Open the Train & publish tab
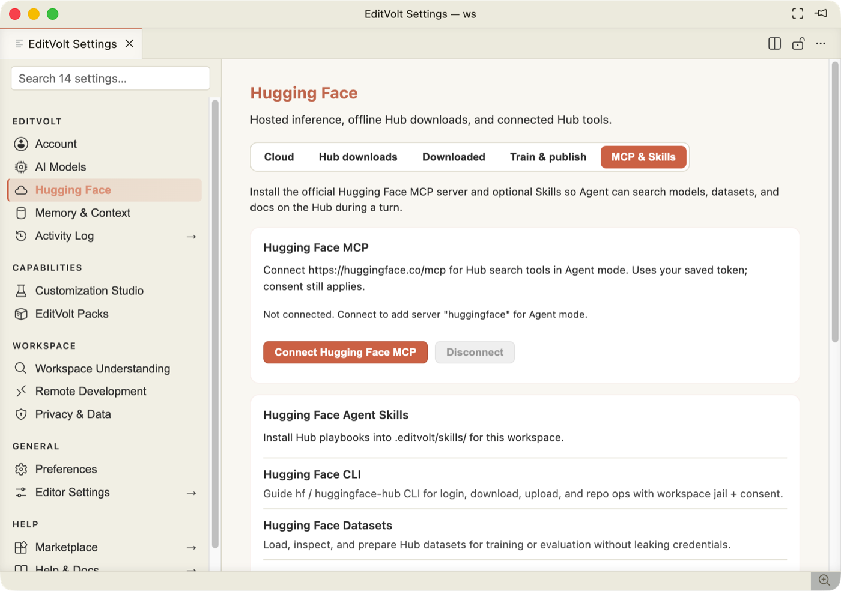The height and width of the screenshot is (591, 841). point(548,157)
